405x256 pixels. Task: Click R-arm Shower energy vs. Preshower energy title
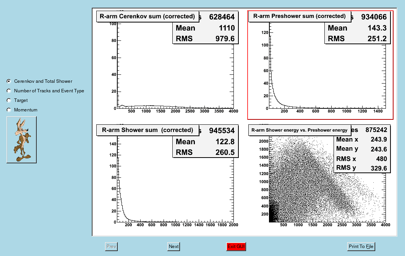[x=300, y=130]
